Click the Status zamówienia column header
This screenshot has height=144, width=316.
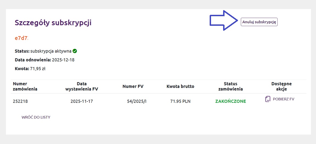[230, 86]
